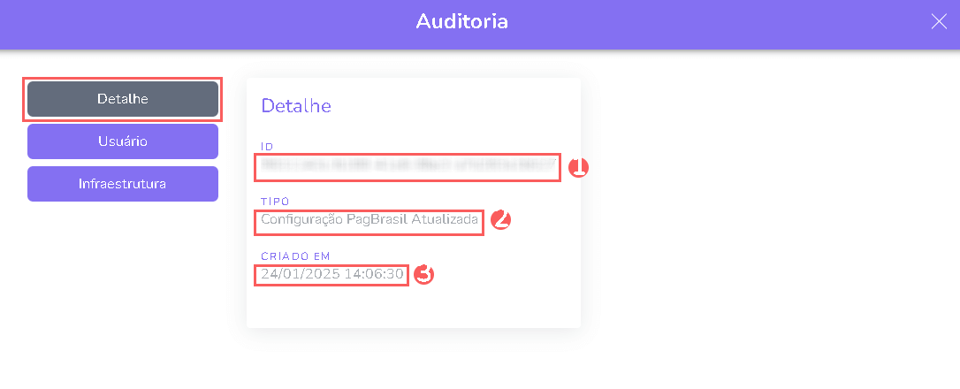Switch to the Usuário tab
The width and height of the screenshot is (960, 389).
point(123,141)
